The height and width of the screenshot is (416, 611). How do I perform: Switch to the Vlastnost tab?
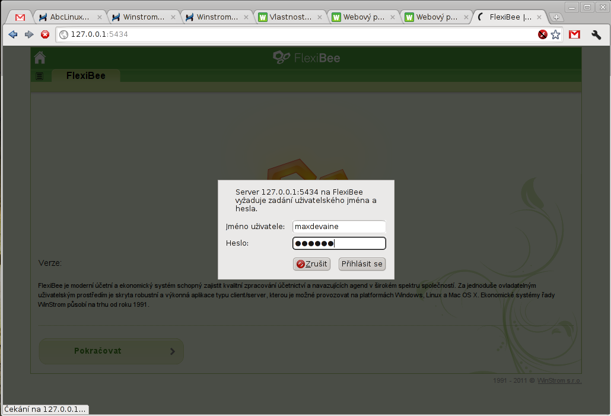click(290, 17)
